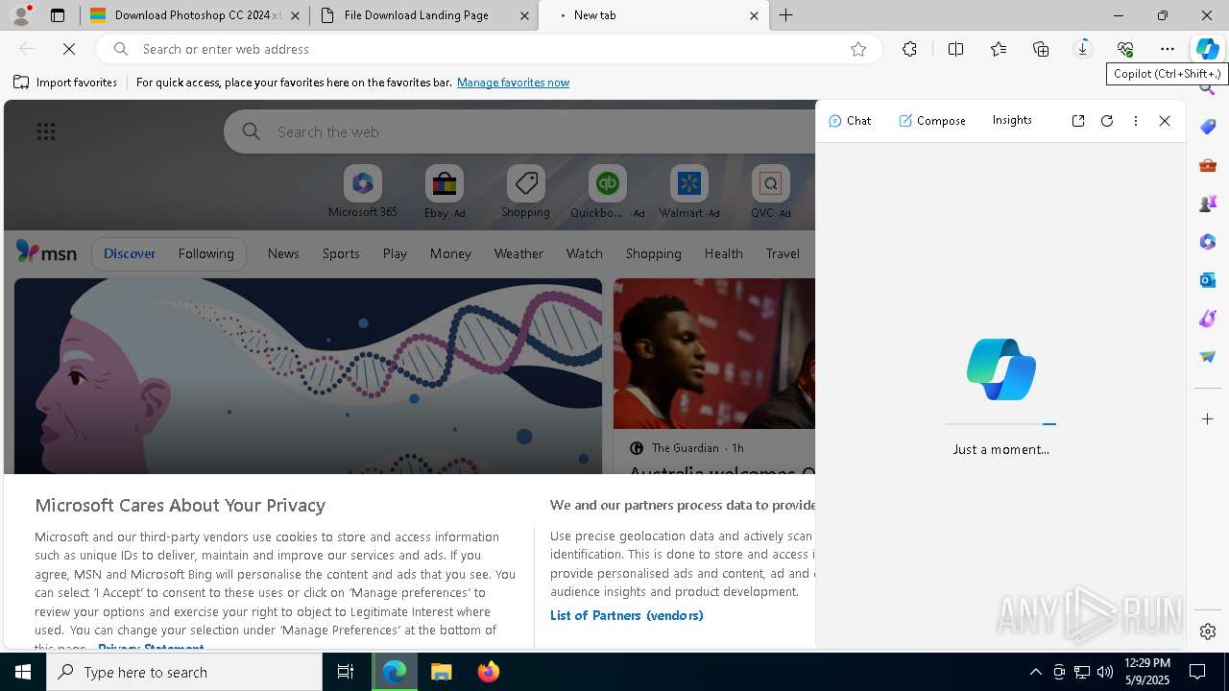
Task: Open Task View on the taskbar
Action: 346,672
